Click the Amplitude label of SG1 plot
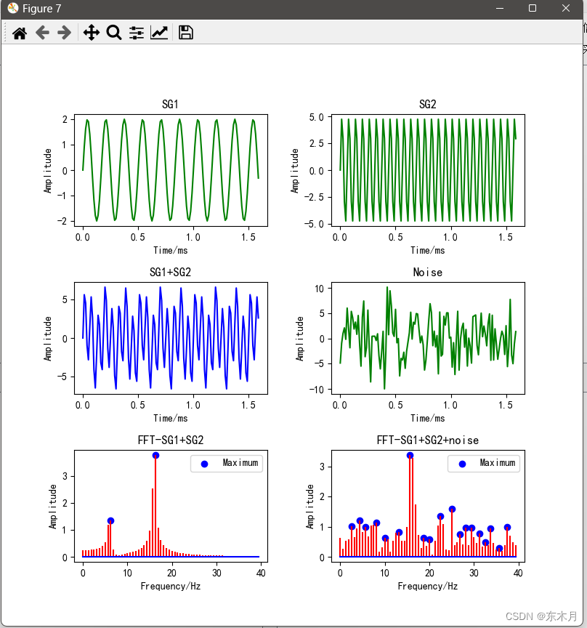The height and width of the screenshot is (628, 587). pyautogui.click(x=48, y=171)
